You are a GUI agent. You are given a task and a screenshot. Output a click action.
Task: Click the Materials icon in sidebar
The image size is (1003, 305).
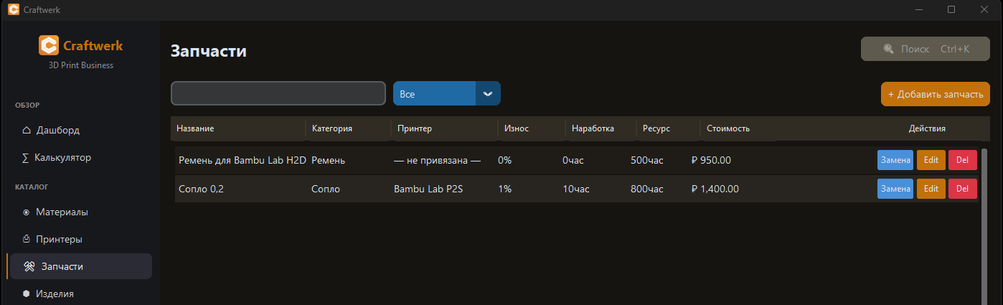pos(27,212)
